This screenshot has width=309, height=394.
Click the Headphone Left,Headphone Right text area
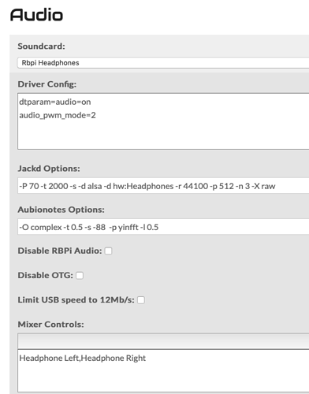click(163, 371)
